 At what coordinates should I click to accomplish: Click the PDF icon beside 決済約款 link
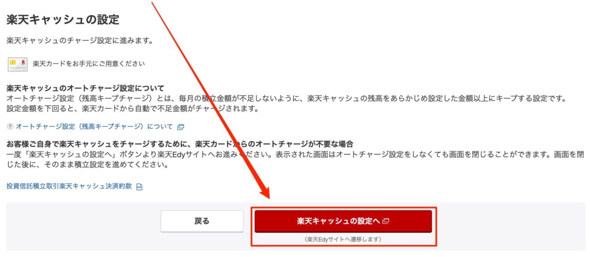point(140,187)
